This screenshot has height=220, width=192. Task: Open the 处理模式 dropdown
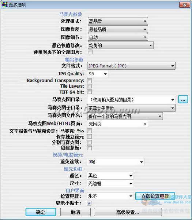tap(118, 21)
